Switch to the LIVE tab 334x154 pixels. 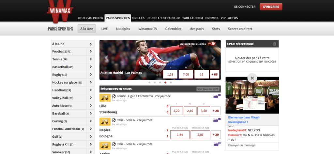click(x=105, y=29)
